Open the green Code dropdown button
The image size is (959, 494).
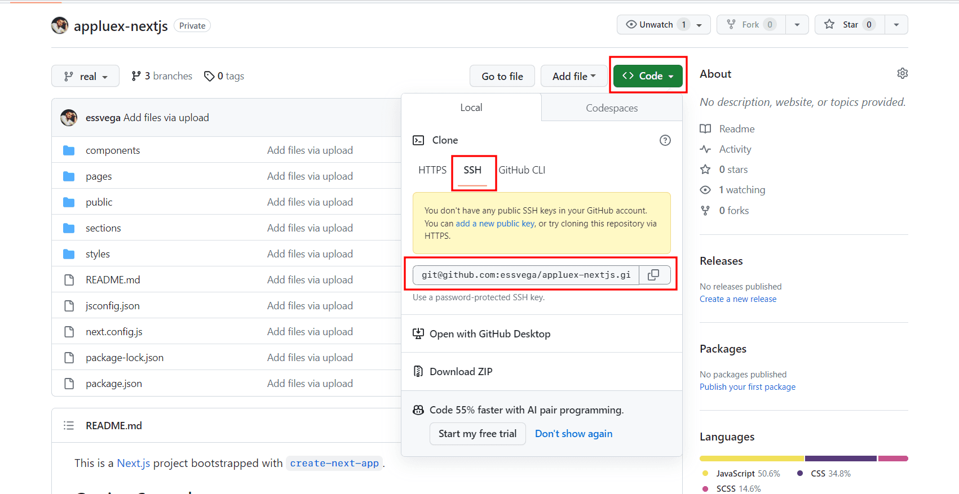pos(648,76)
